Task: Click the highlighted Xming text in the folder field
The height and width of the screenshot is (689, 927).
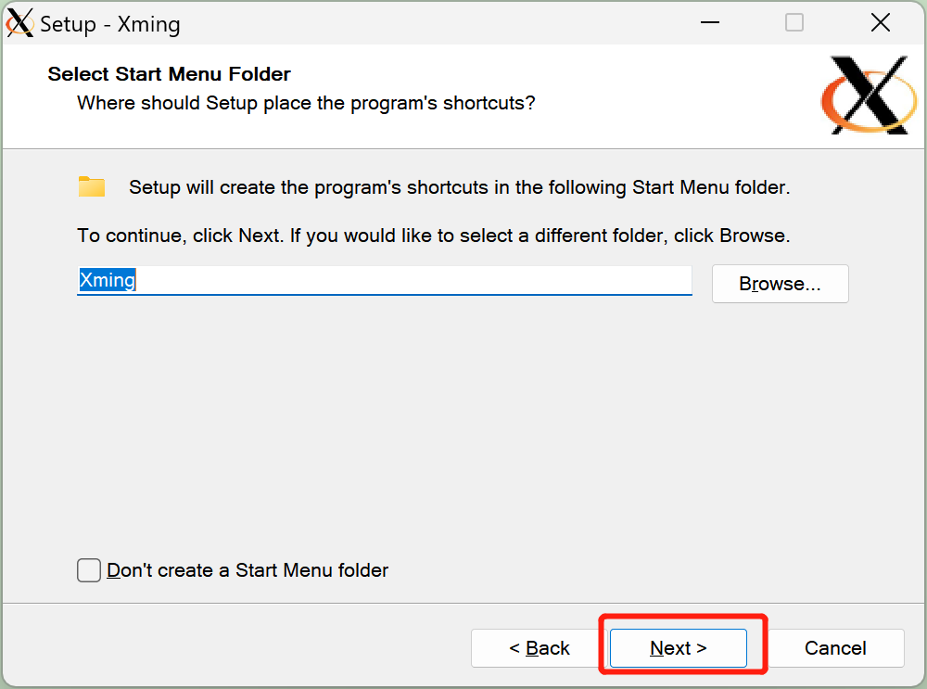Action: [x=108, y=280]
